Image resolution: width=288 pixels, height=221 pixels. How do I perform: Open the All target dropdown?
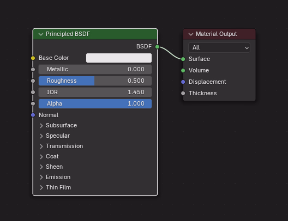coord(219,48)
